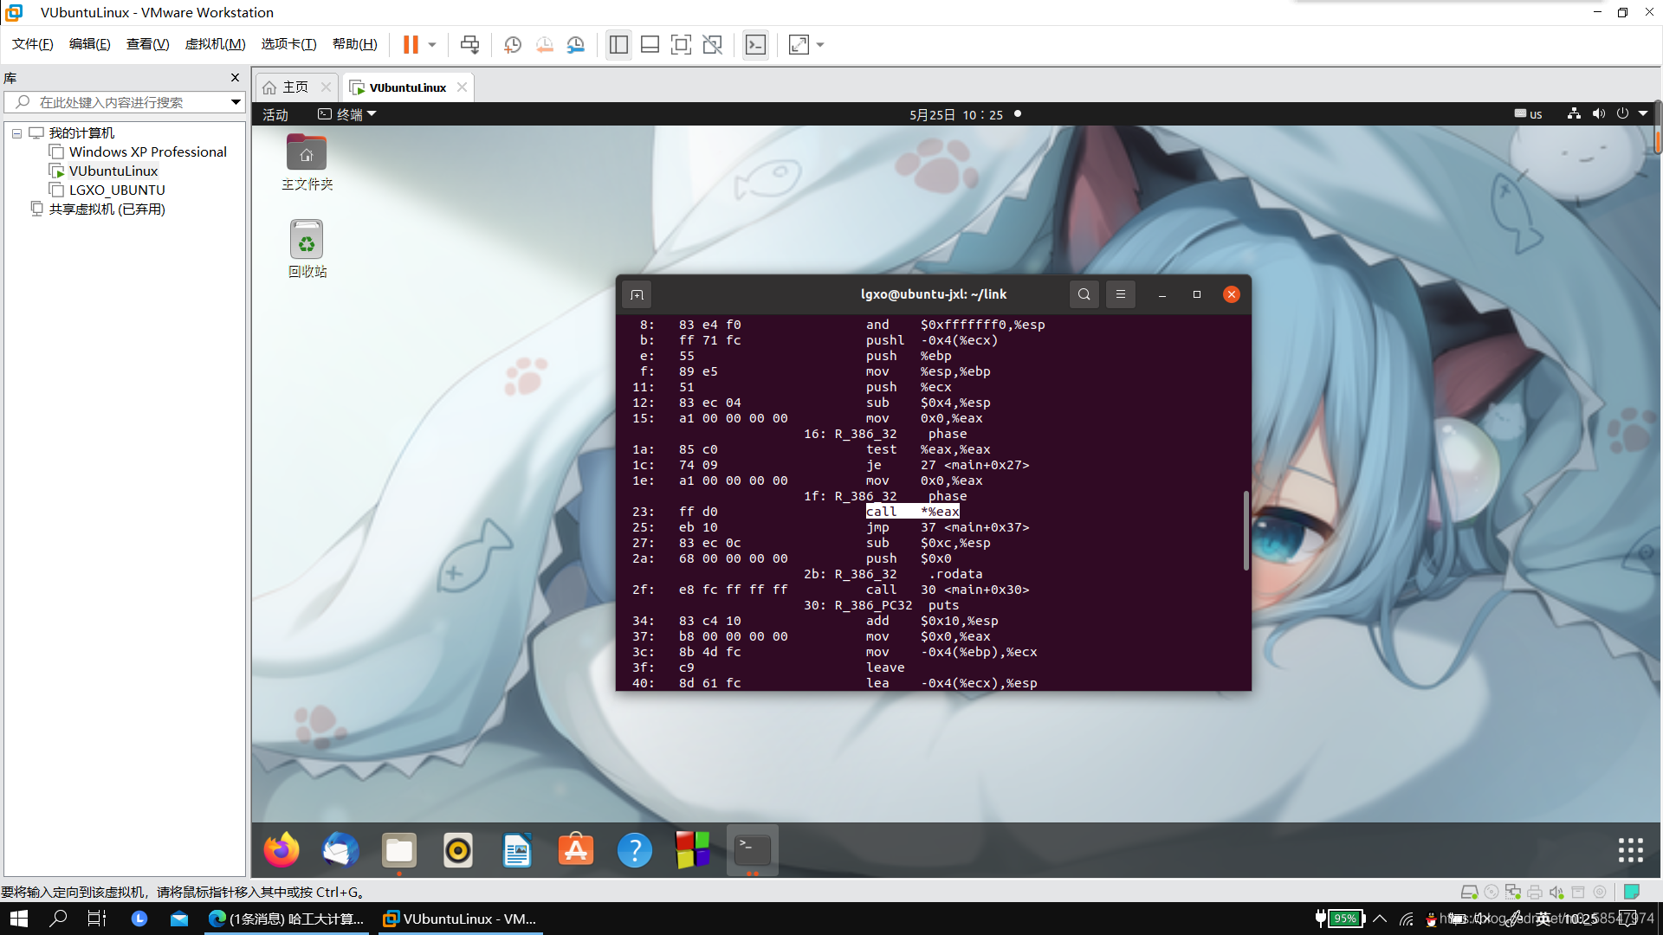Open the 帮助(H) menu
The image size is (1663, 935).
click(355, 44)
